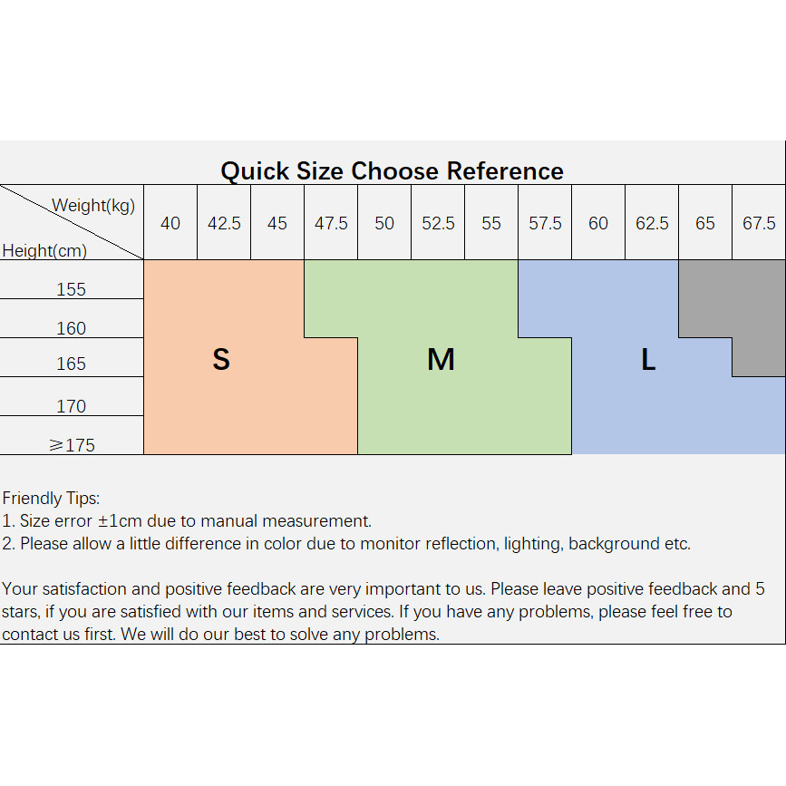Image resolution: width=786 pixels, height=786 pixels.
Task: Select the 62.5 weight column header
Action: pyautogui.click(x=652, y=223)
